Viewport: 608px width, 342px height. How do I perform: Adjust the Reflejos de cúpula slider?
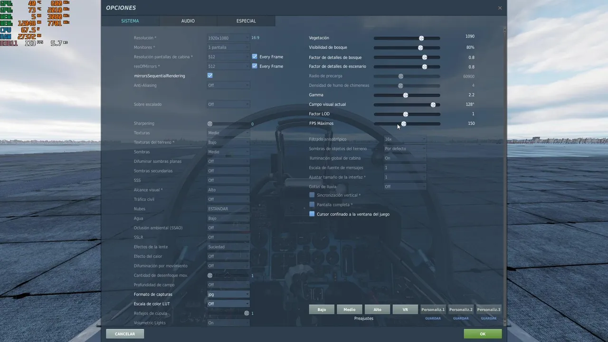pyautogui.click(x=228, y=313)
